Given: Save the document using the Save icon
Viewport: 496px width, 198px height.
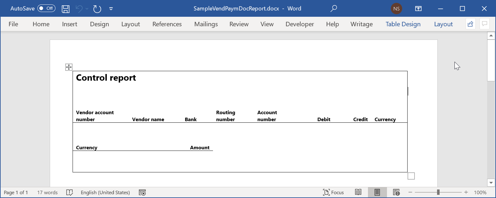Looking at the screenshot, I should [66, 9].
